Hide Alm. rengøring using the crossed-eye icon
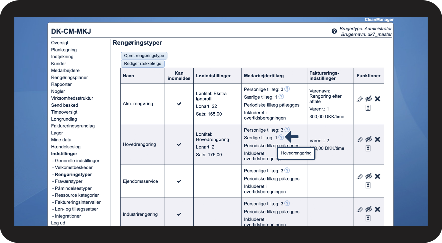The image size is (442, 243). pyautogui.click(x=368, y=99)
